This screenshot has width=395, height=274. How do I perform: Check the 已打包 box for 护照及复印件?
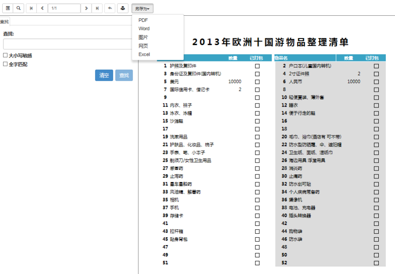click(x=257, y=66)
